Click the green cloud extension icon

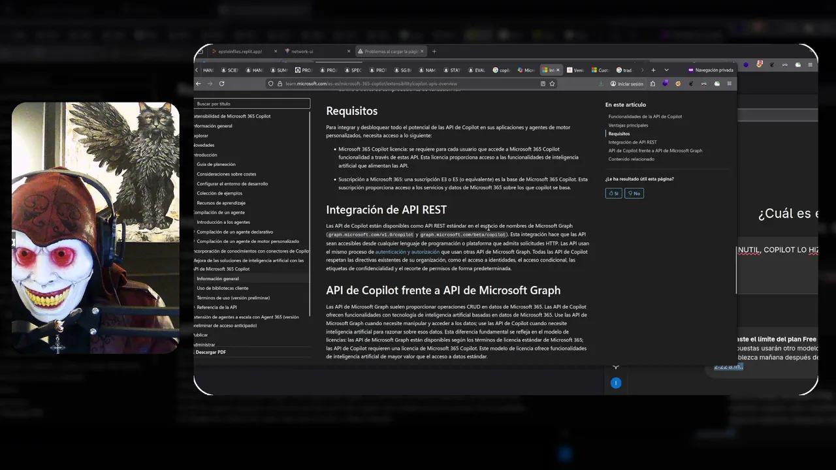click(717, 84)
